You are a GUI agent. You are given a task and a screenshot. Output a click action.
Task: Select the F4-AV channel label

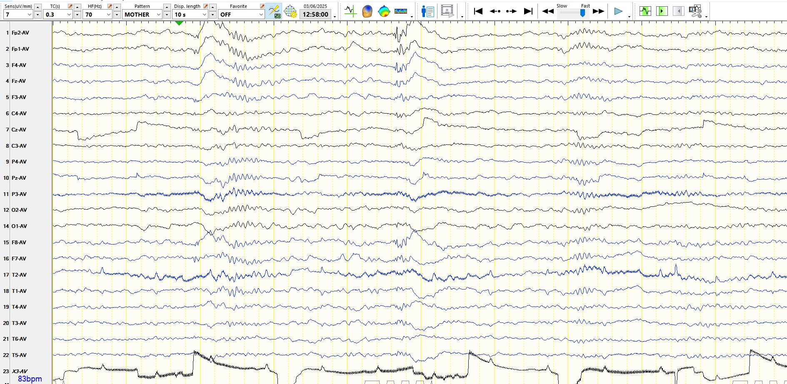[19, 65]
